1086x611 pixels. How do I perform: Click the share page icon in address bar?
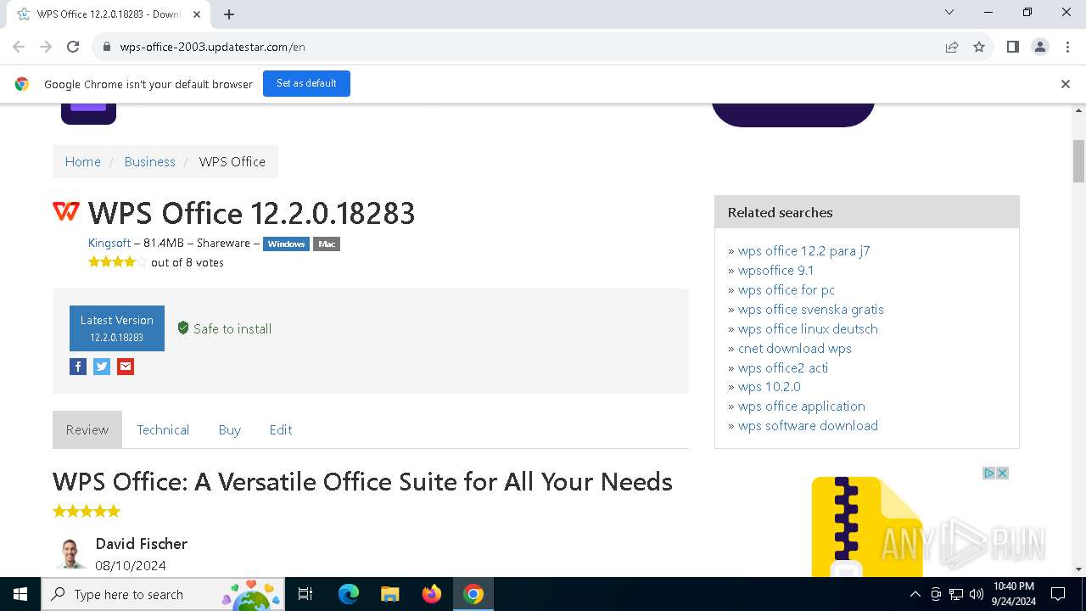point(952,47)
